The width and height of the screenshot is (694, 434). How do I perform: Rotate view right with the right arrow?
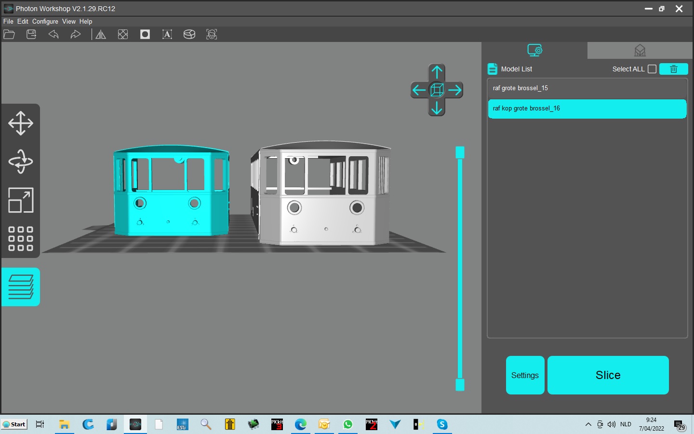pyautogui.click(x=455, y=90)
